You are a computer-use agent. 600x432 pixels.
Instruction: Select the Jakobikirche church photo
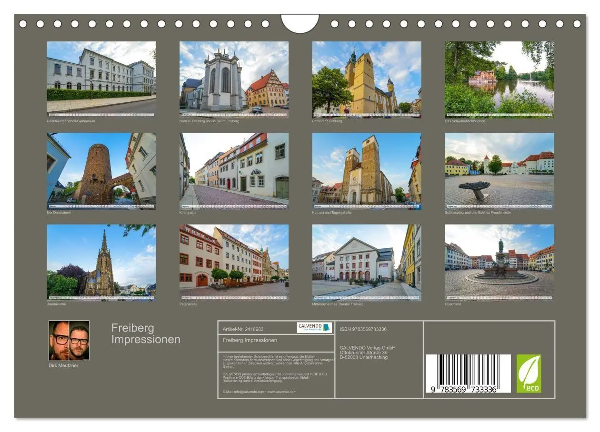[x=101, y=263]
